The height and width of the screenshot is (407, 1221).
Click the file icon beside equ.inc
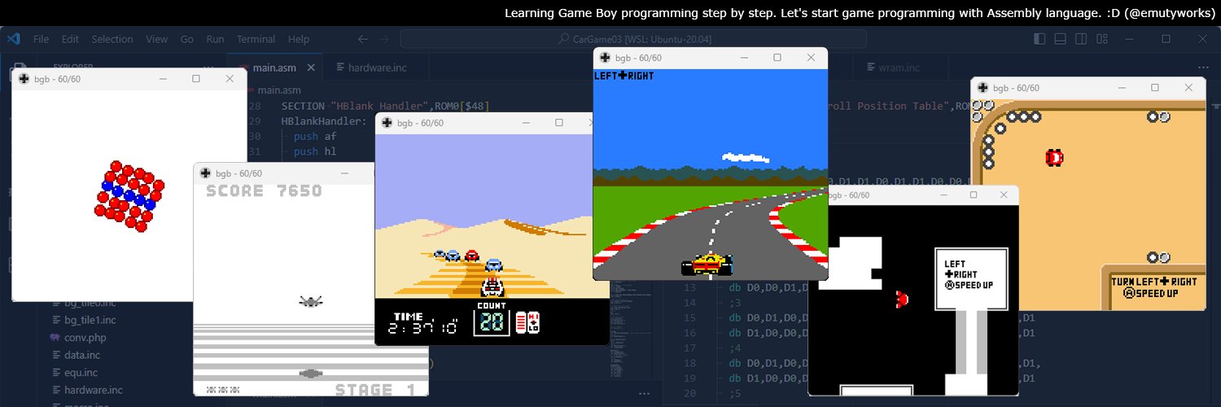55,373
